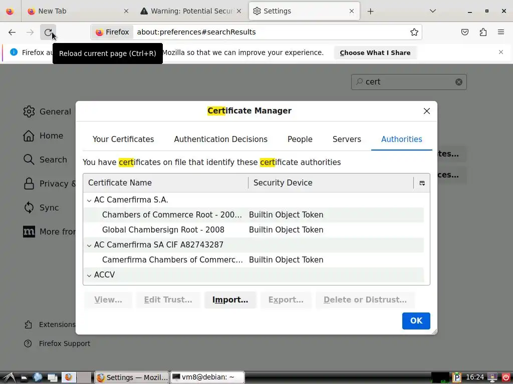Select Chambers of Commerce Root certificate row
The width and height of the screenshot is (513, 384).
(253, 215)
